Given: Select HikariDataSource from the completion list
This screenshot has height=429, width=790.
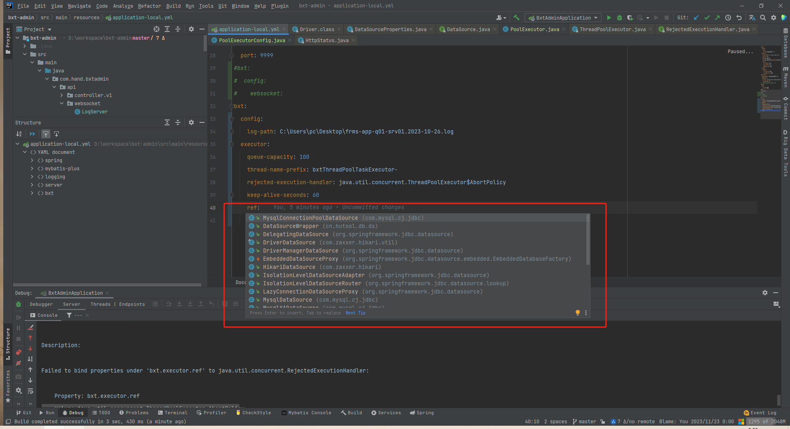Looking at the screenshot, I should click(x=289, y=267).
